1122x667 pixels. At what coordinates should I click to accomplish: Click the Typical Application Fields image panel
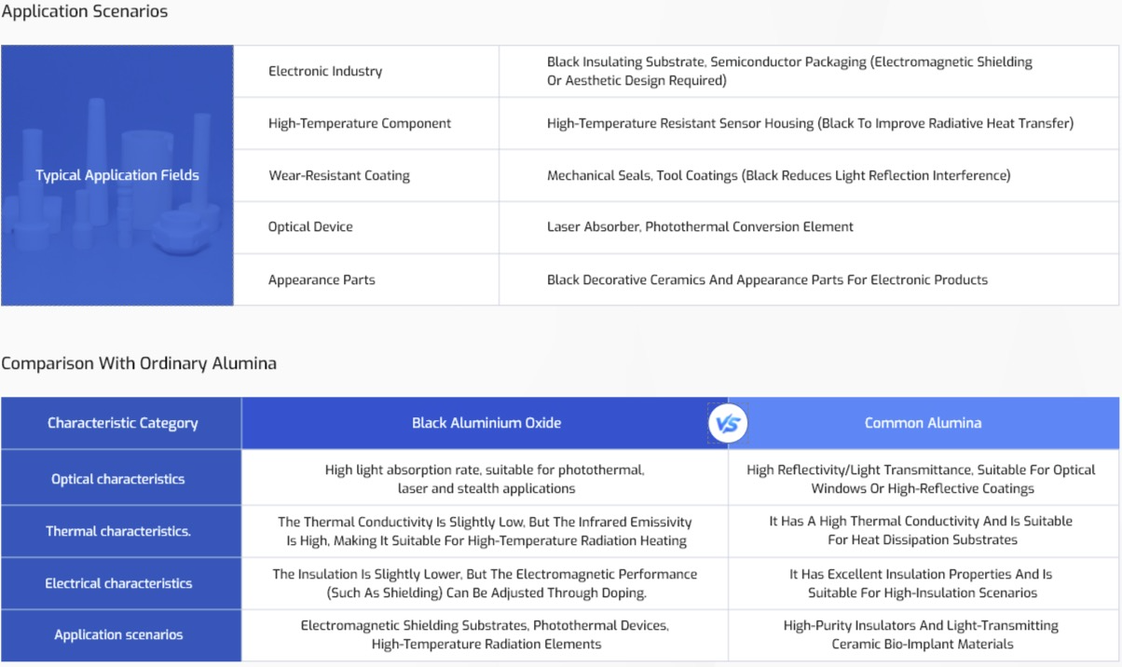117,175
